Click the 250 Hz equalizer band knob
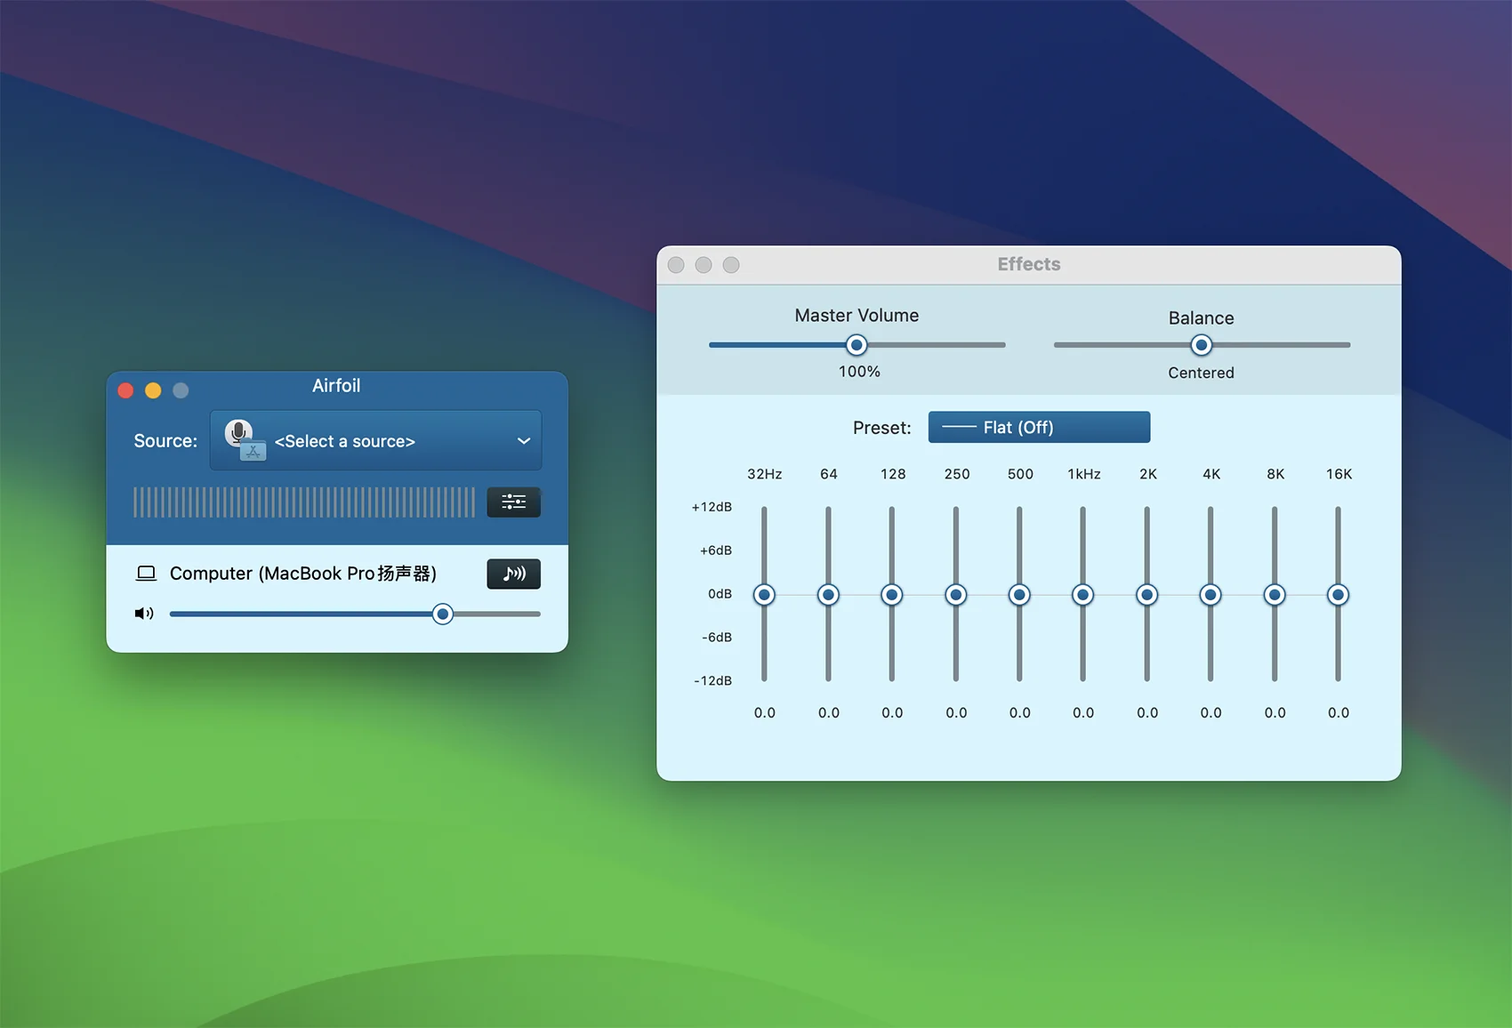The image size is (1512, 1028). point(956,595)
